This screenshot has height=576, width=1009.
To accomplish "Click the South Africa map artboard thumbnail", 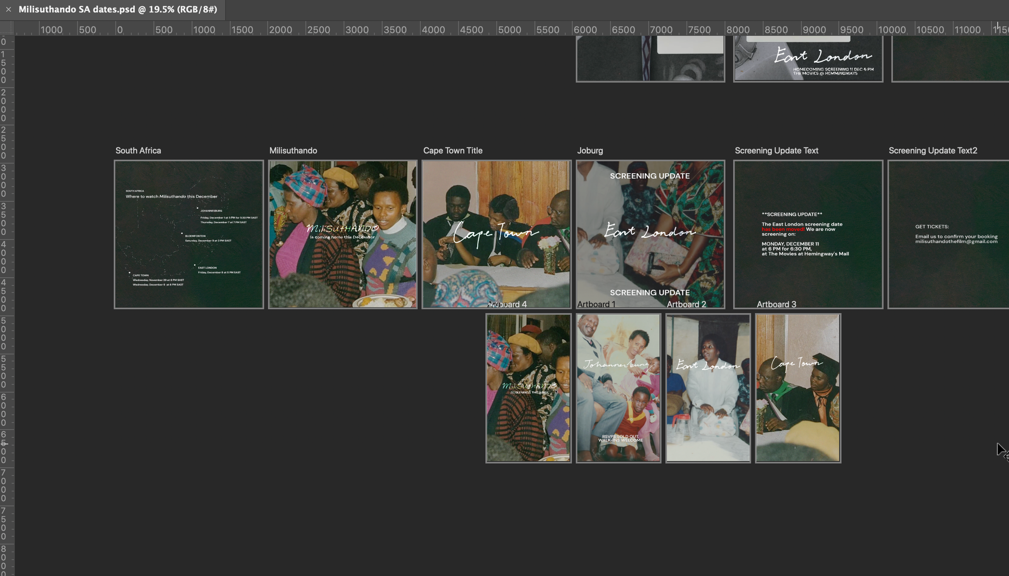I will (x=189, y=234).
